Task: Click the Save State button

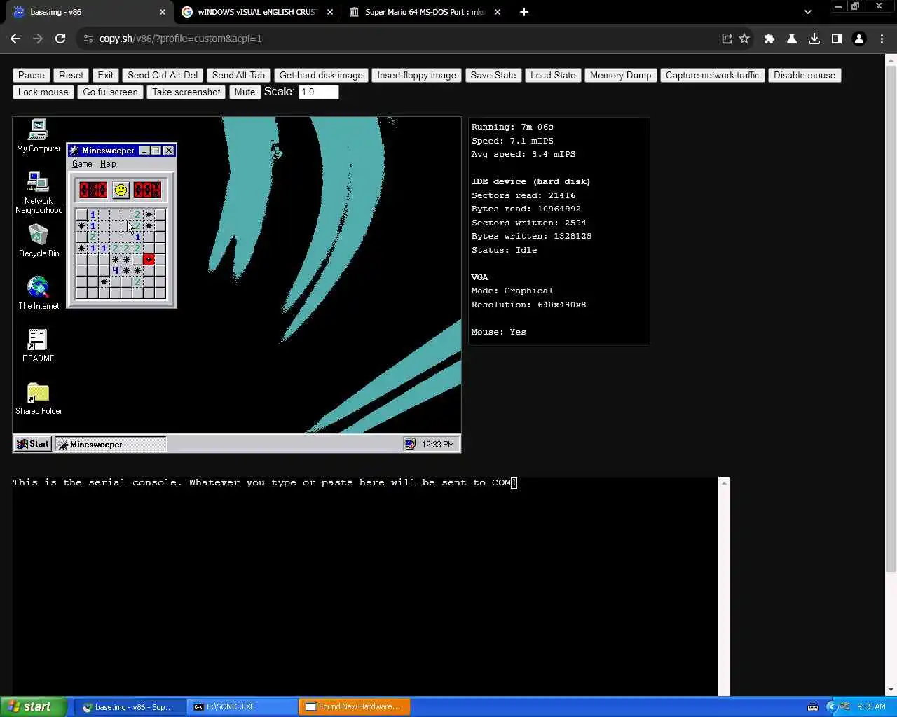Action: point(493,75)
